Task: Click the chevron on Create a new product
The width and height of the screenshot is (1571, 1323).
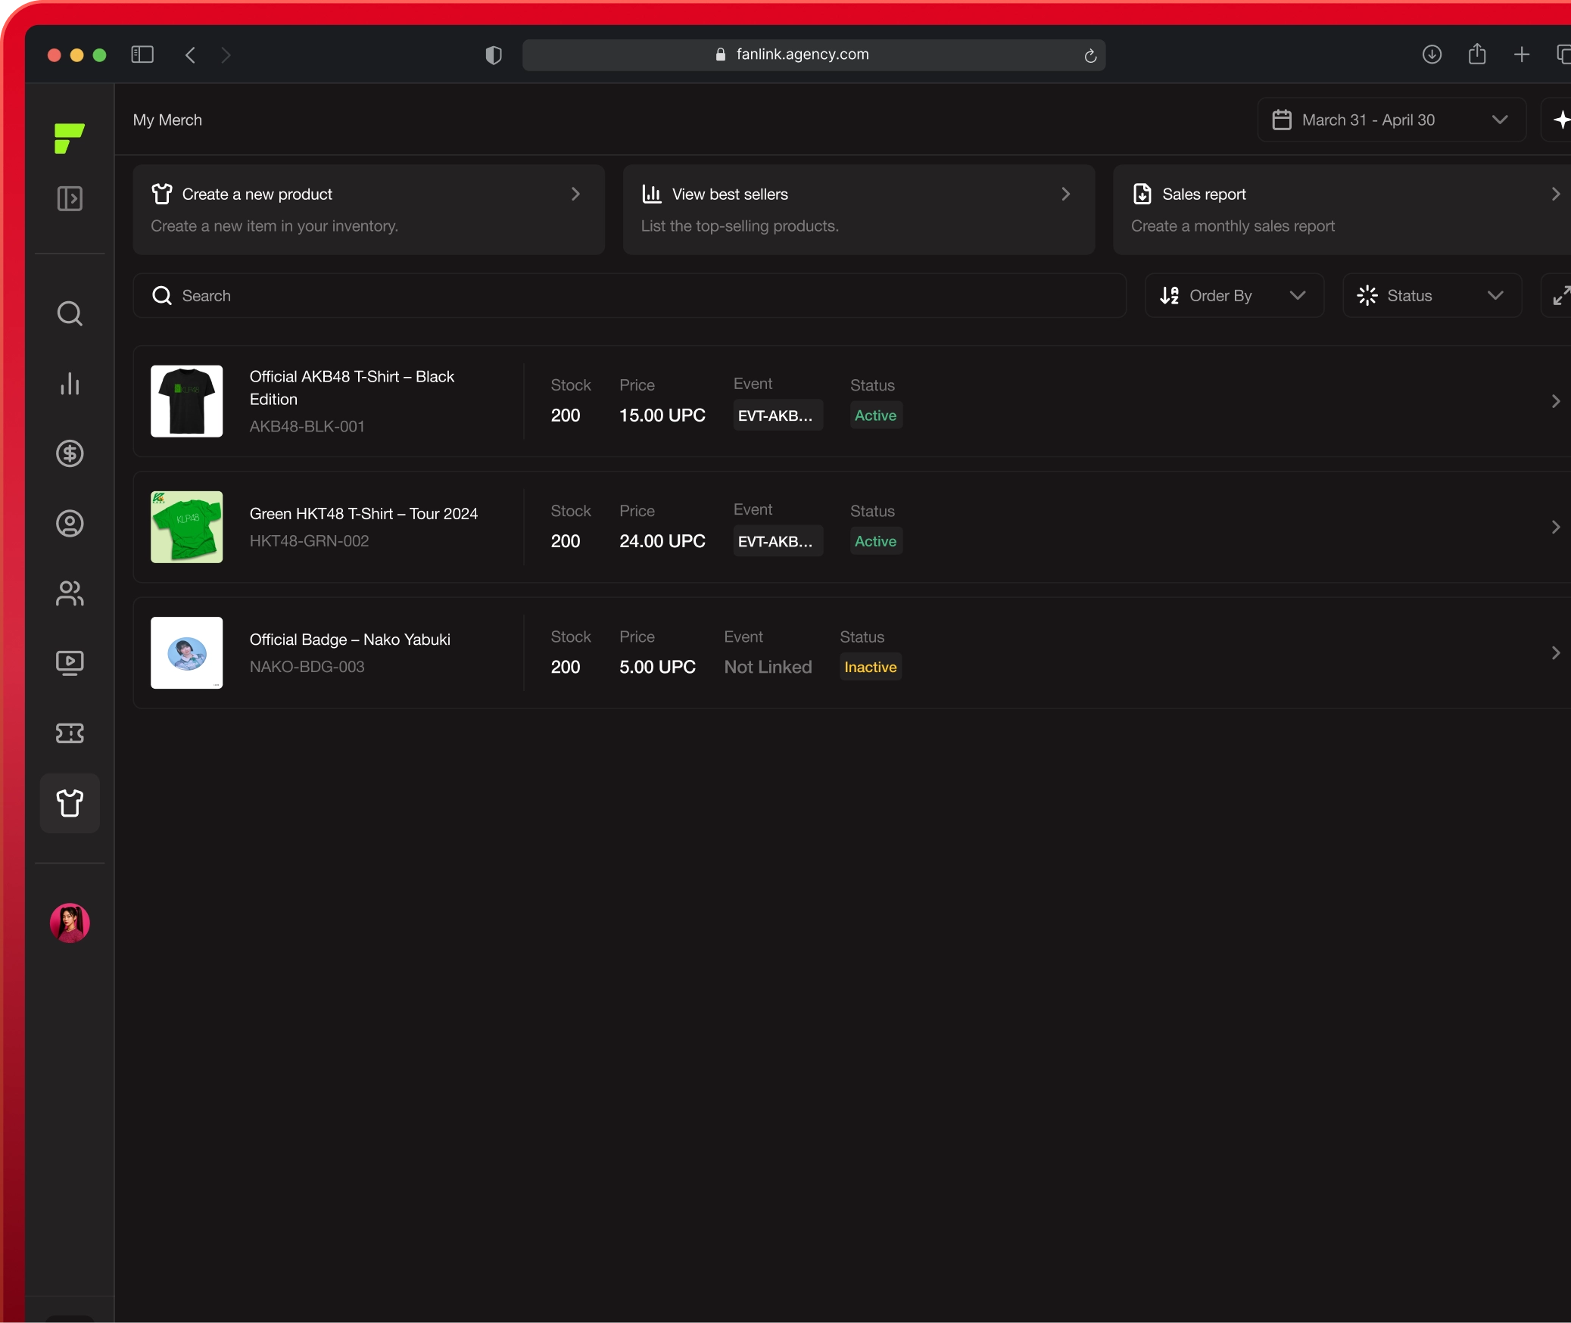Action: (575, 195)
